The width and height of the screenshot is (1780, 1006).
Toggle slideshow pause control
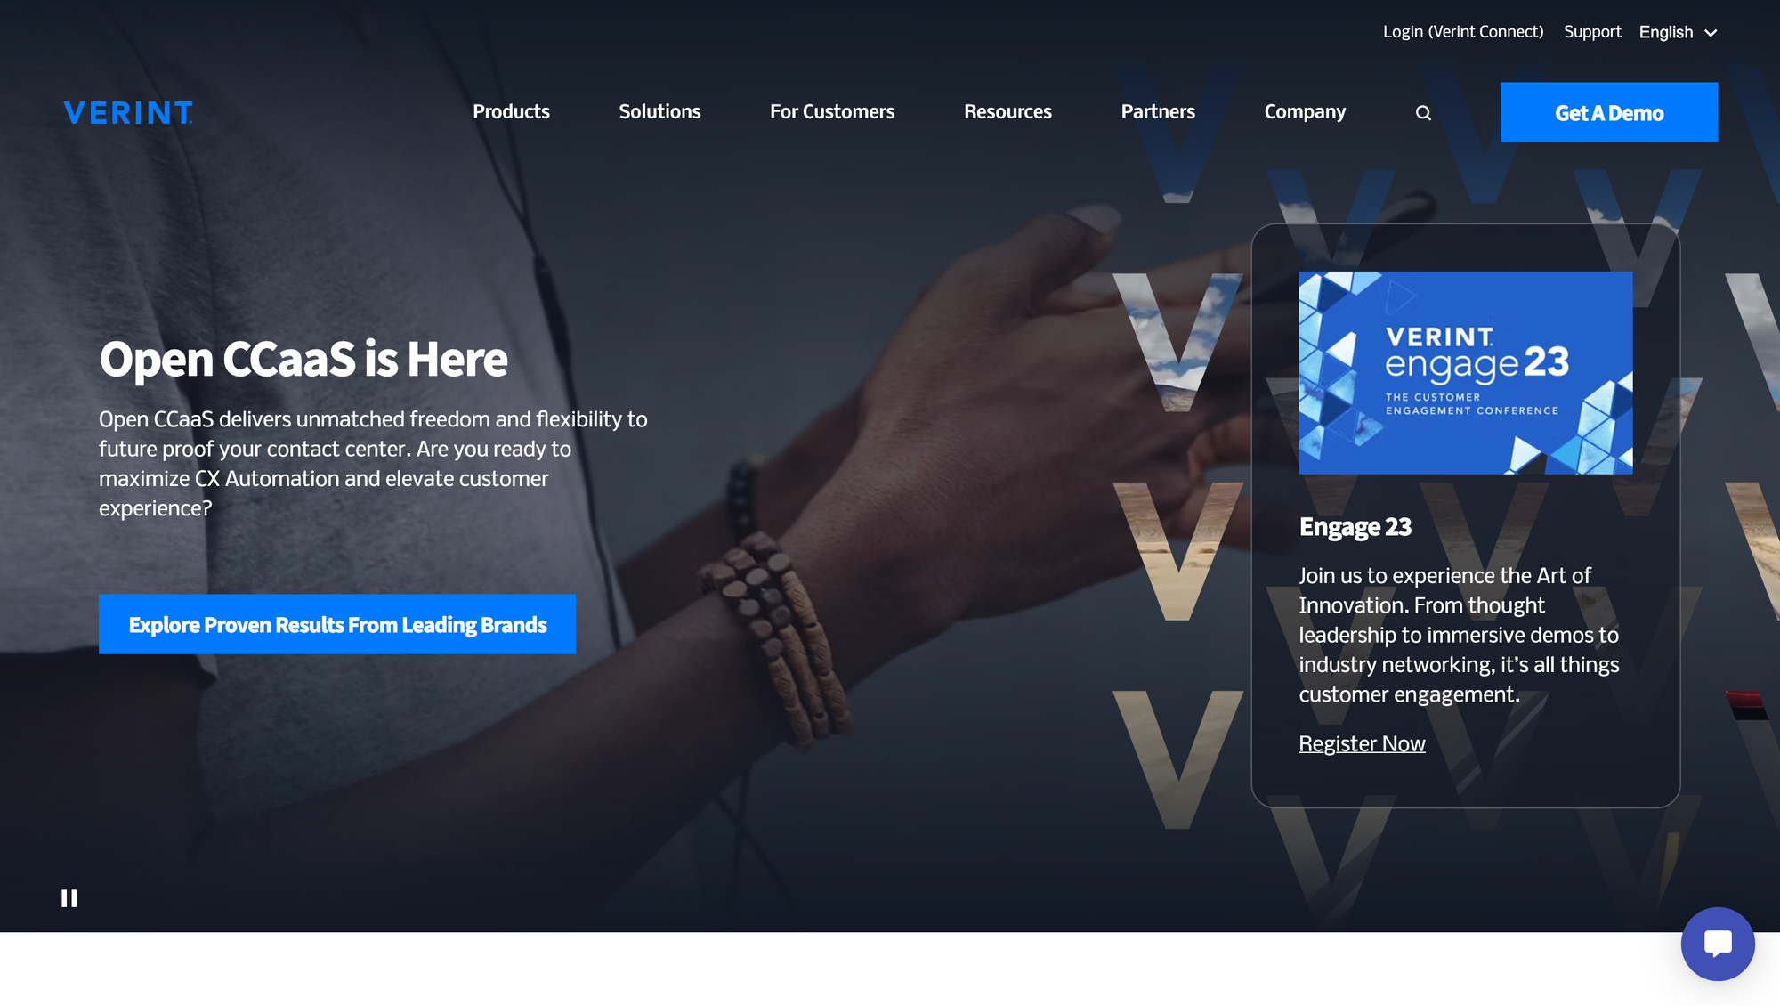(69, 898)
